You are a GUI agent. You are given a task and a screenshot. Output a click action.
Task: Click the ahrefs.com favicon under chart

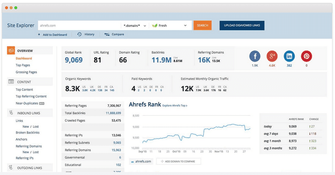tap(132, 162)
